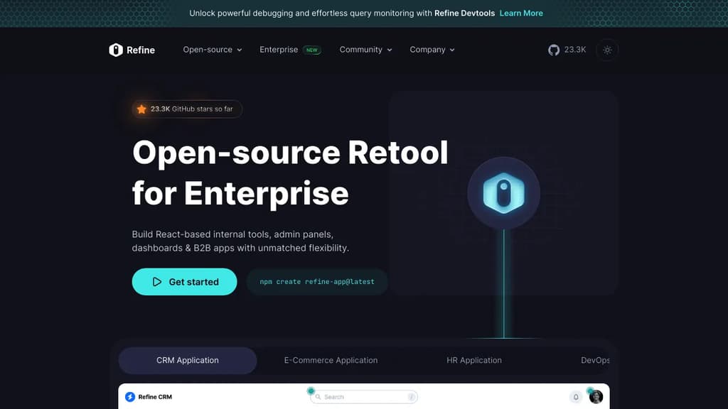This screenshot has width=728, height=409.
Task: Click the orange star in the GitHub stars badge
Action: (x=140, y=109)
